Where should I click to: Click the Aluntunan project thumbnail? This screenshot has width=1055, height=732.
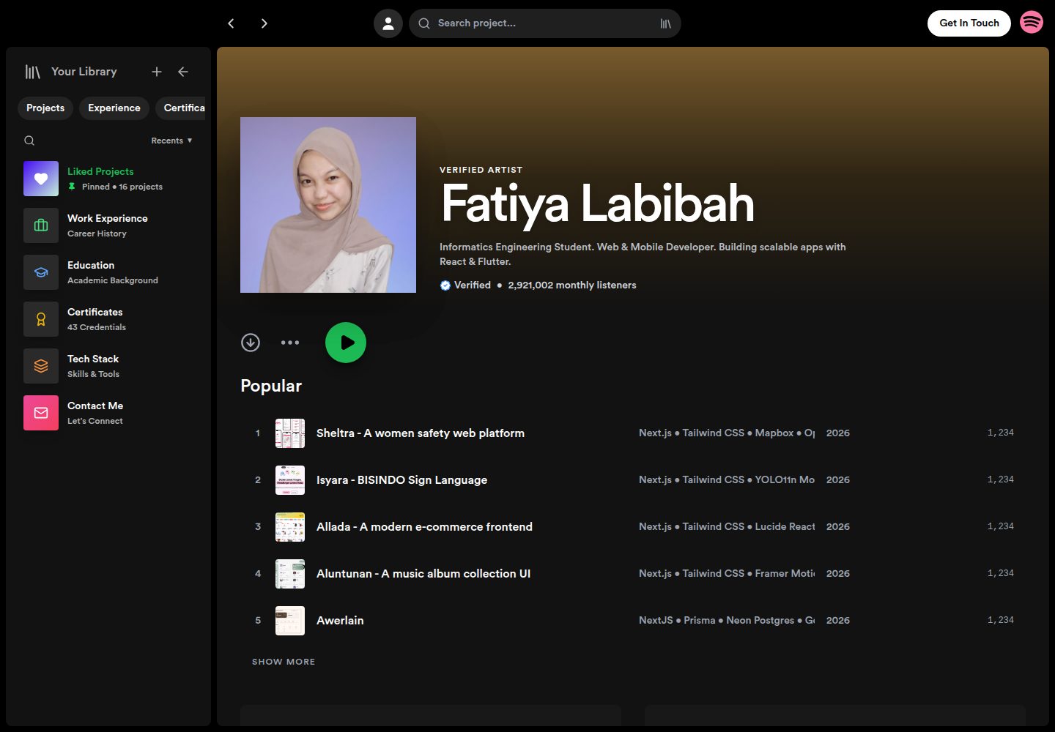tap(290, 574)
